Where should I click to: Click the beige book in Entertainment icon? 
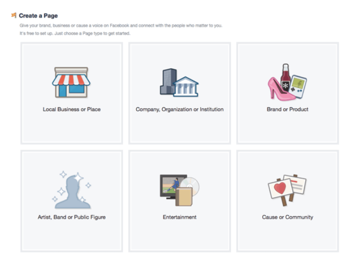pos(184,197)
